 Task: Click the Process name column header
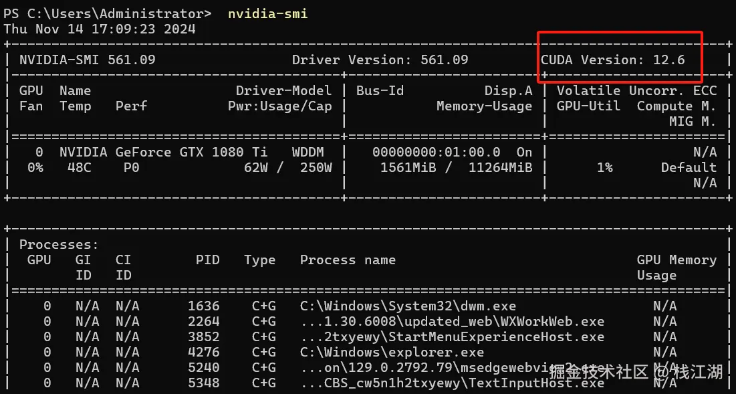(348, 260)
